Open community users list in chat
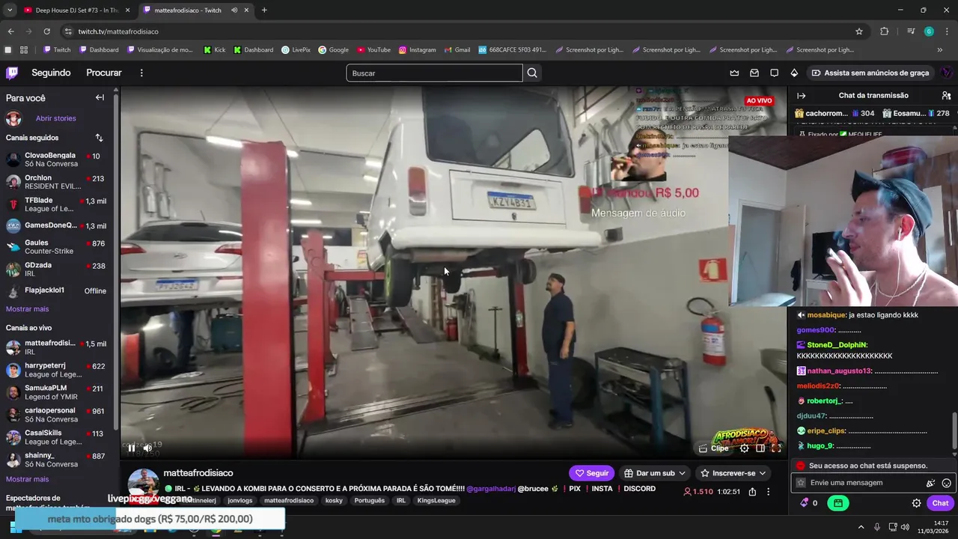The height and width of the screenshot is (539, 958). 946,96
